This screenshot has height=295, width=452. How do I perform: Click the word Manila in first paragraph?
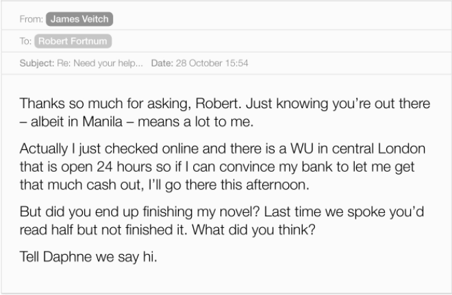102,121
